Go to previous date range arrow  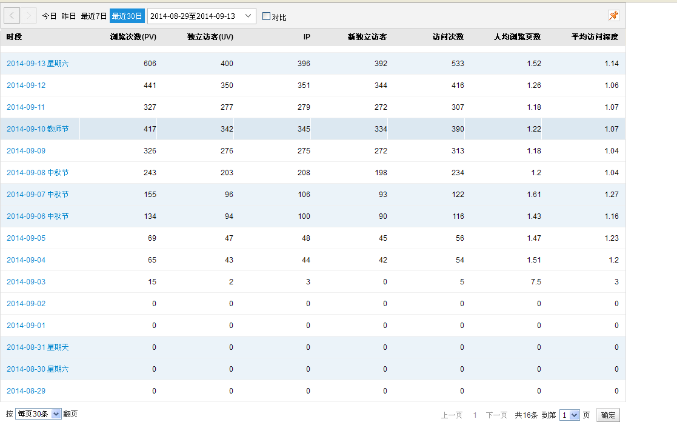(13, 16)
